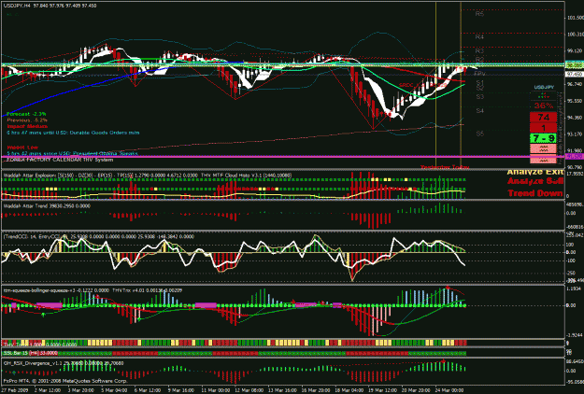Click the green arrow in ttm-squeeze panel
This screenshot has height=394, width=584.
(x=43, y=315)
